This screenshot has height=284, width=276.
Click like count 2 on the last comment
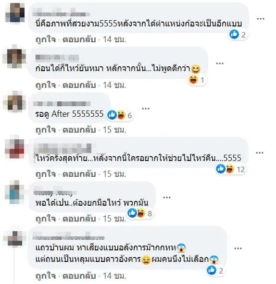[x=215, y=271]
